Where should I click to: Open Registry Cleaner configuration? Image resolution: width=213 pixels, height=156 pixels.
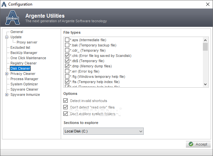click(24, 63)
